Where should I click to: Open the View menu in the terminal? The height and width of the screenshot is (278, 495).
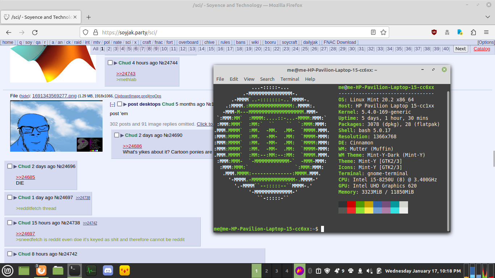point(249,79)
